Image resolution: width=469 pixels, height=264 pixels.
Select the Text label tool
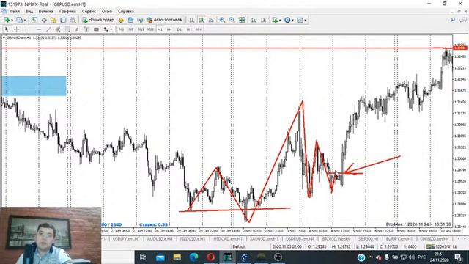[x=86, y=29]
